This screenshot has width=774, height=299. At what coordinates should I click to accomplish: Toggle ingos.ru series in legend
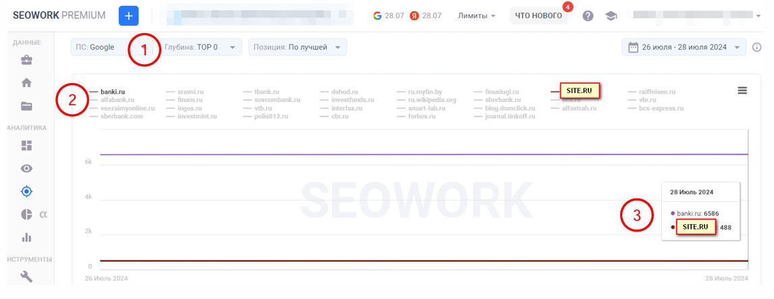[x=184, y=108]
